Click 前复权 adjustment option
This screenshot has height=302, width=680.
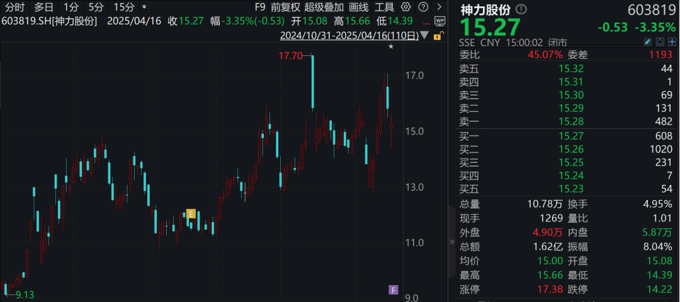click(x=285, y=7)
